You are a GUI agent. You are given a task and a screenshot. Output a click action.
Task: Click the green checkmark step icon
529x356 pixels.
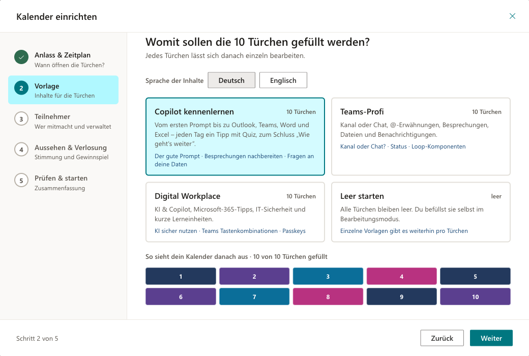(21, 57)
